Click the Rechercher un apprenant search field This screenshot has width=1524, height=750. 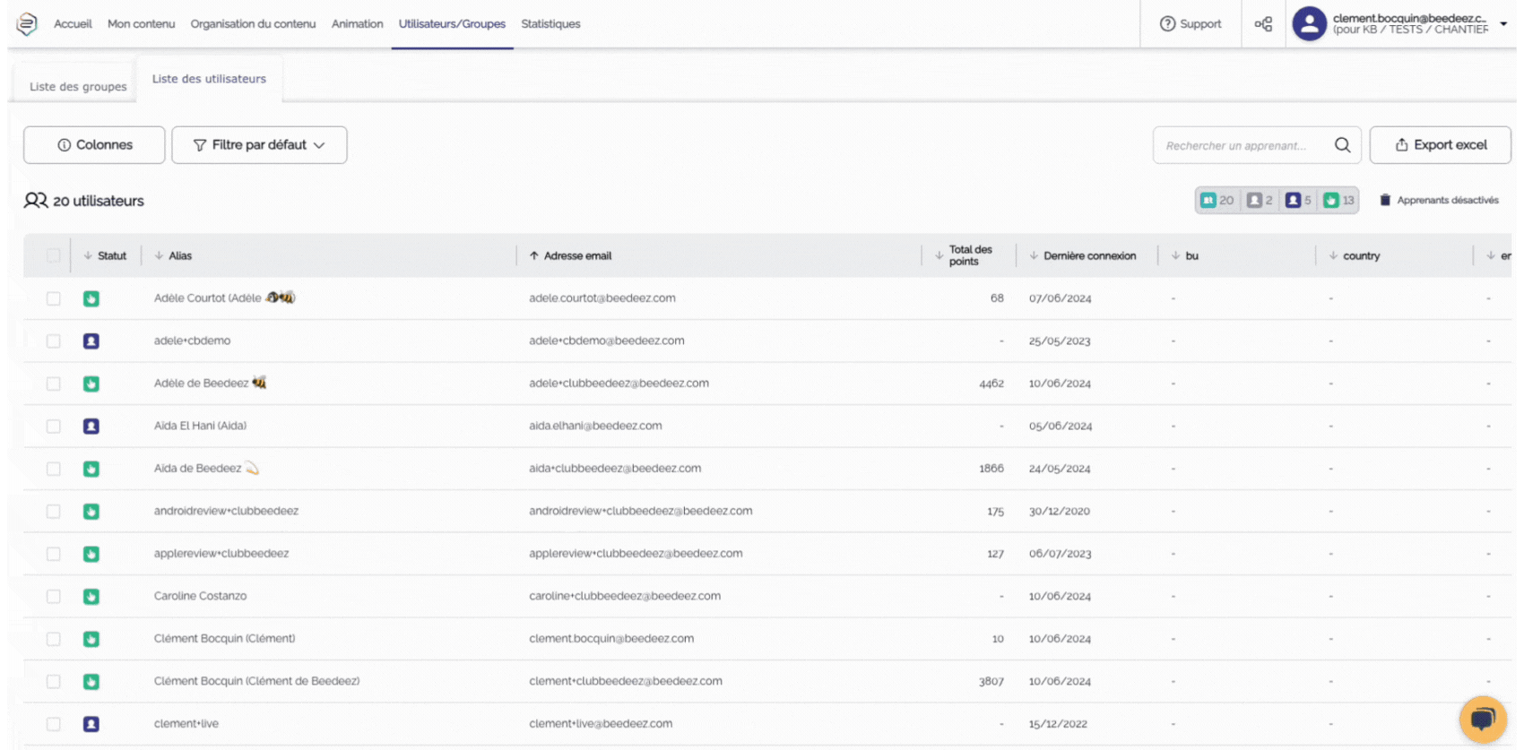pyautogui.click(x=1242, y=145)
